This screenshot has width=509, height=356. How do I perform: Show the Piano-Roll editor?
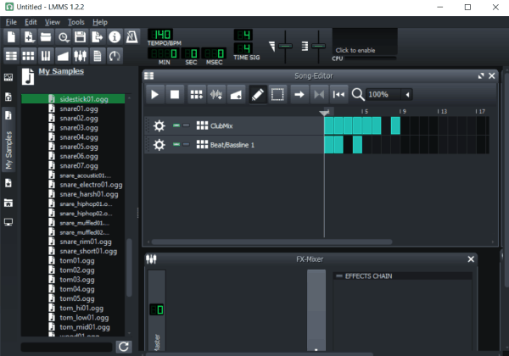46,56
